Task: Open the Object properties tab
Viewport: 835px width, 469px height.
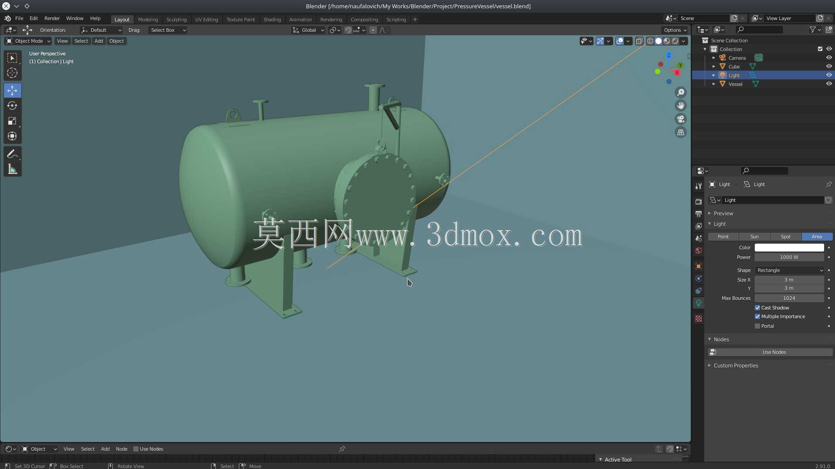Action: [699, 266]
